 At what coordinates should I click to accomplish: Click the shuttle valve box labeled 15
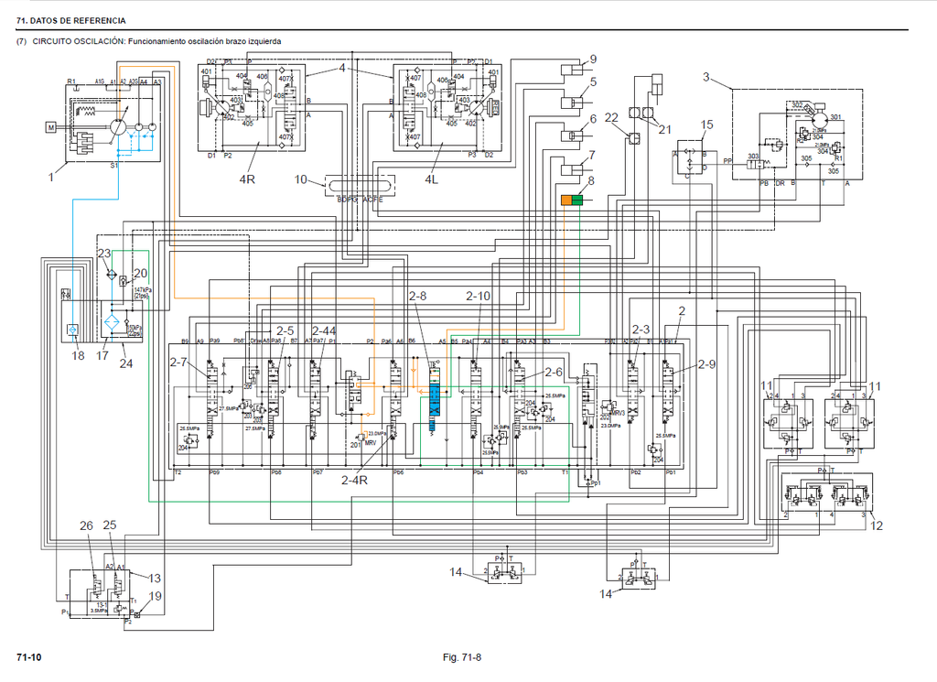point(690,157)
